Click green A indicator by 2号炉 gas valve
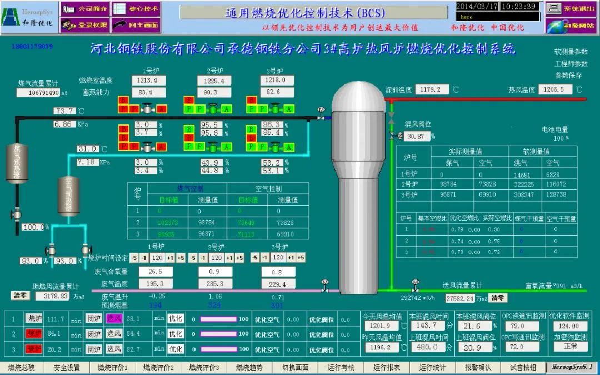Screen dimensions: 600x375 click(x=227, y=109)
